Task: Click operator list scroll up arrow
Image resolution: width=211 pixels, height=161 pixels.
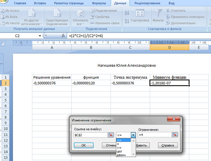Action: coord(133,141)
